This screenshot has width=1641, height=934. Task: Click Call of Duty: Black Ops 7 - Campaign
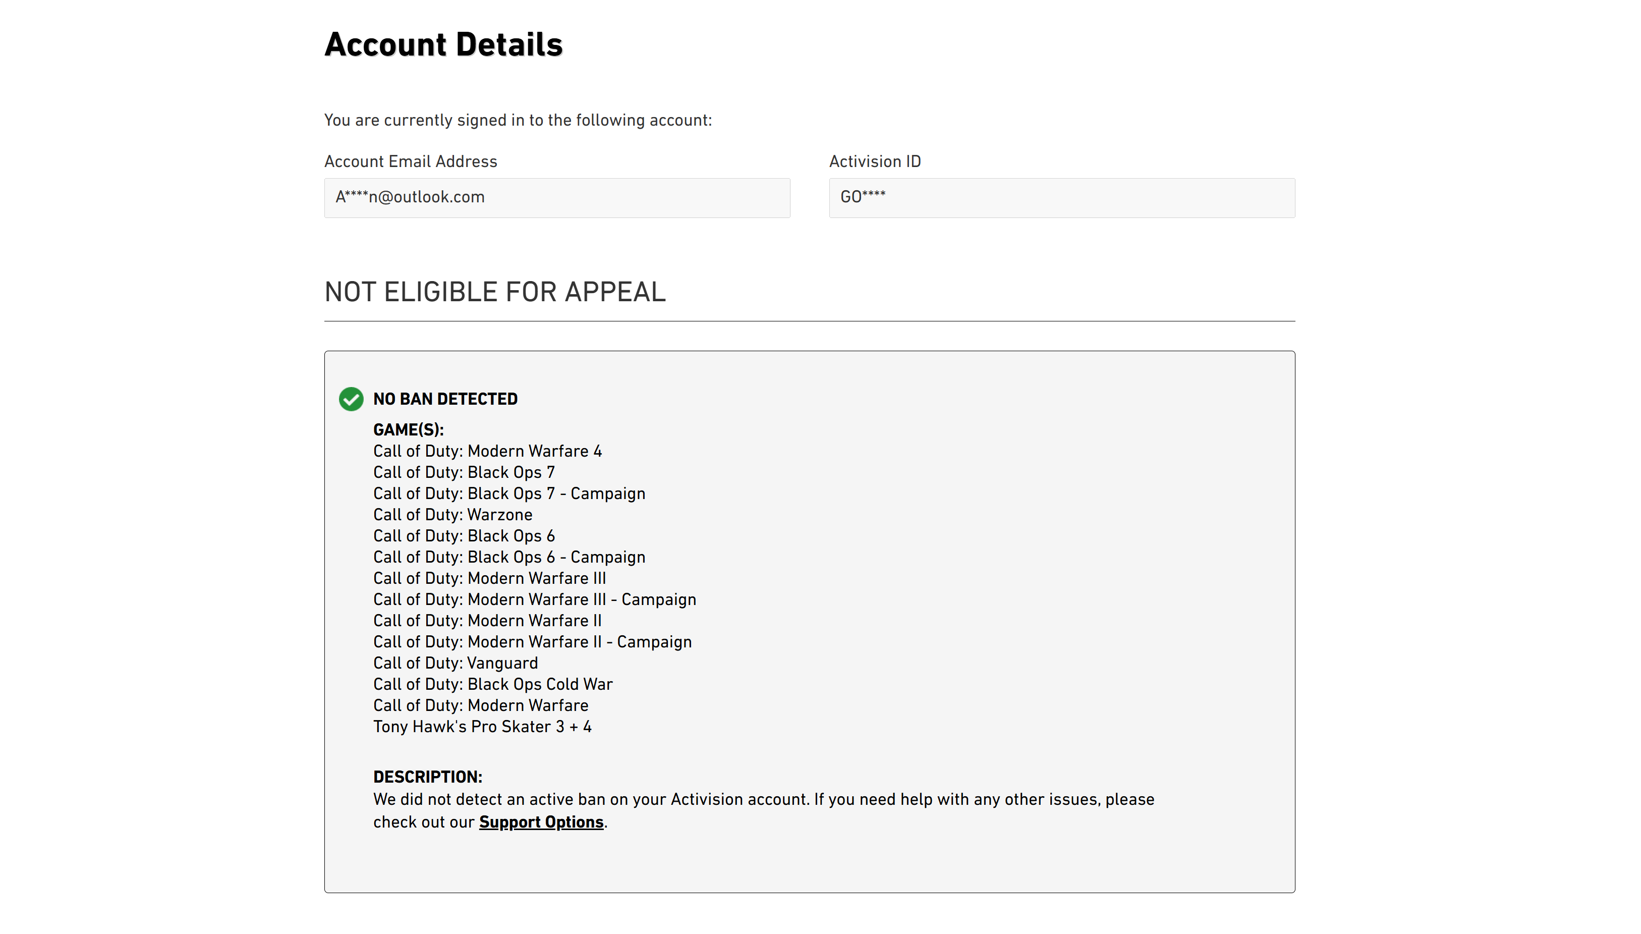(x=509, y=493)
